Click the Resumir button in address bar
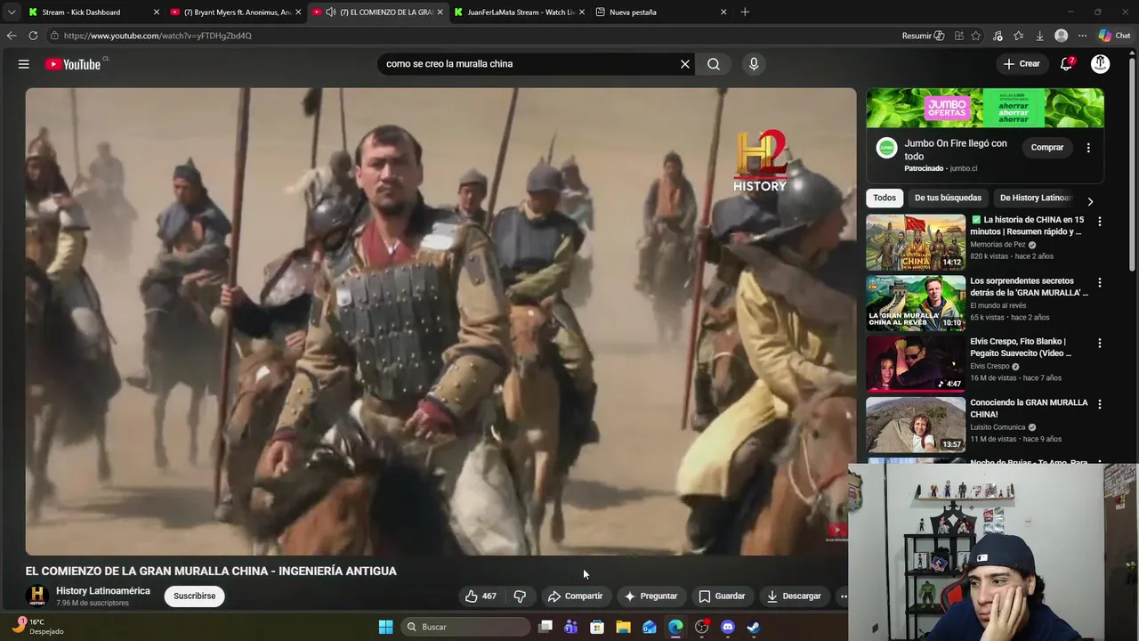The height and width of the screenshot is (641, 1139). coord(923,36)
